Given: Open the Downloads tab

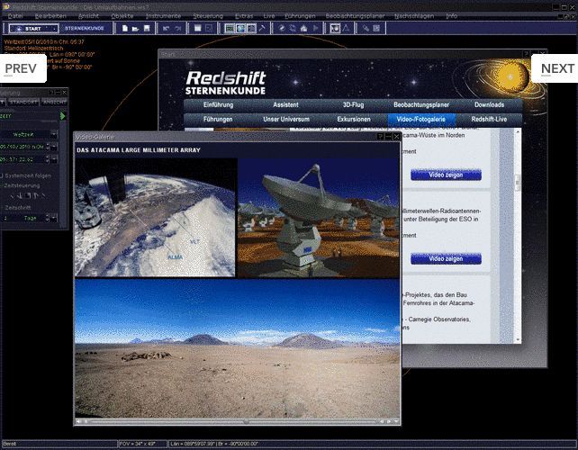Looking at the screenshot, I should (x=489, y=105).
